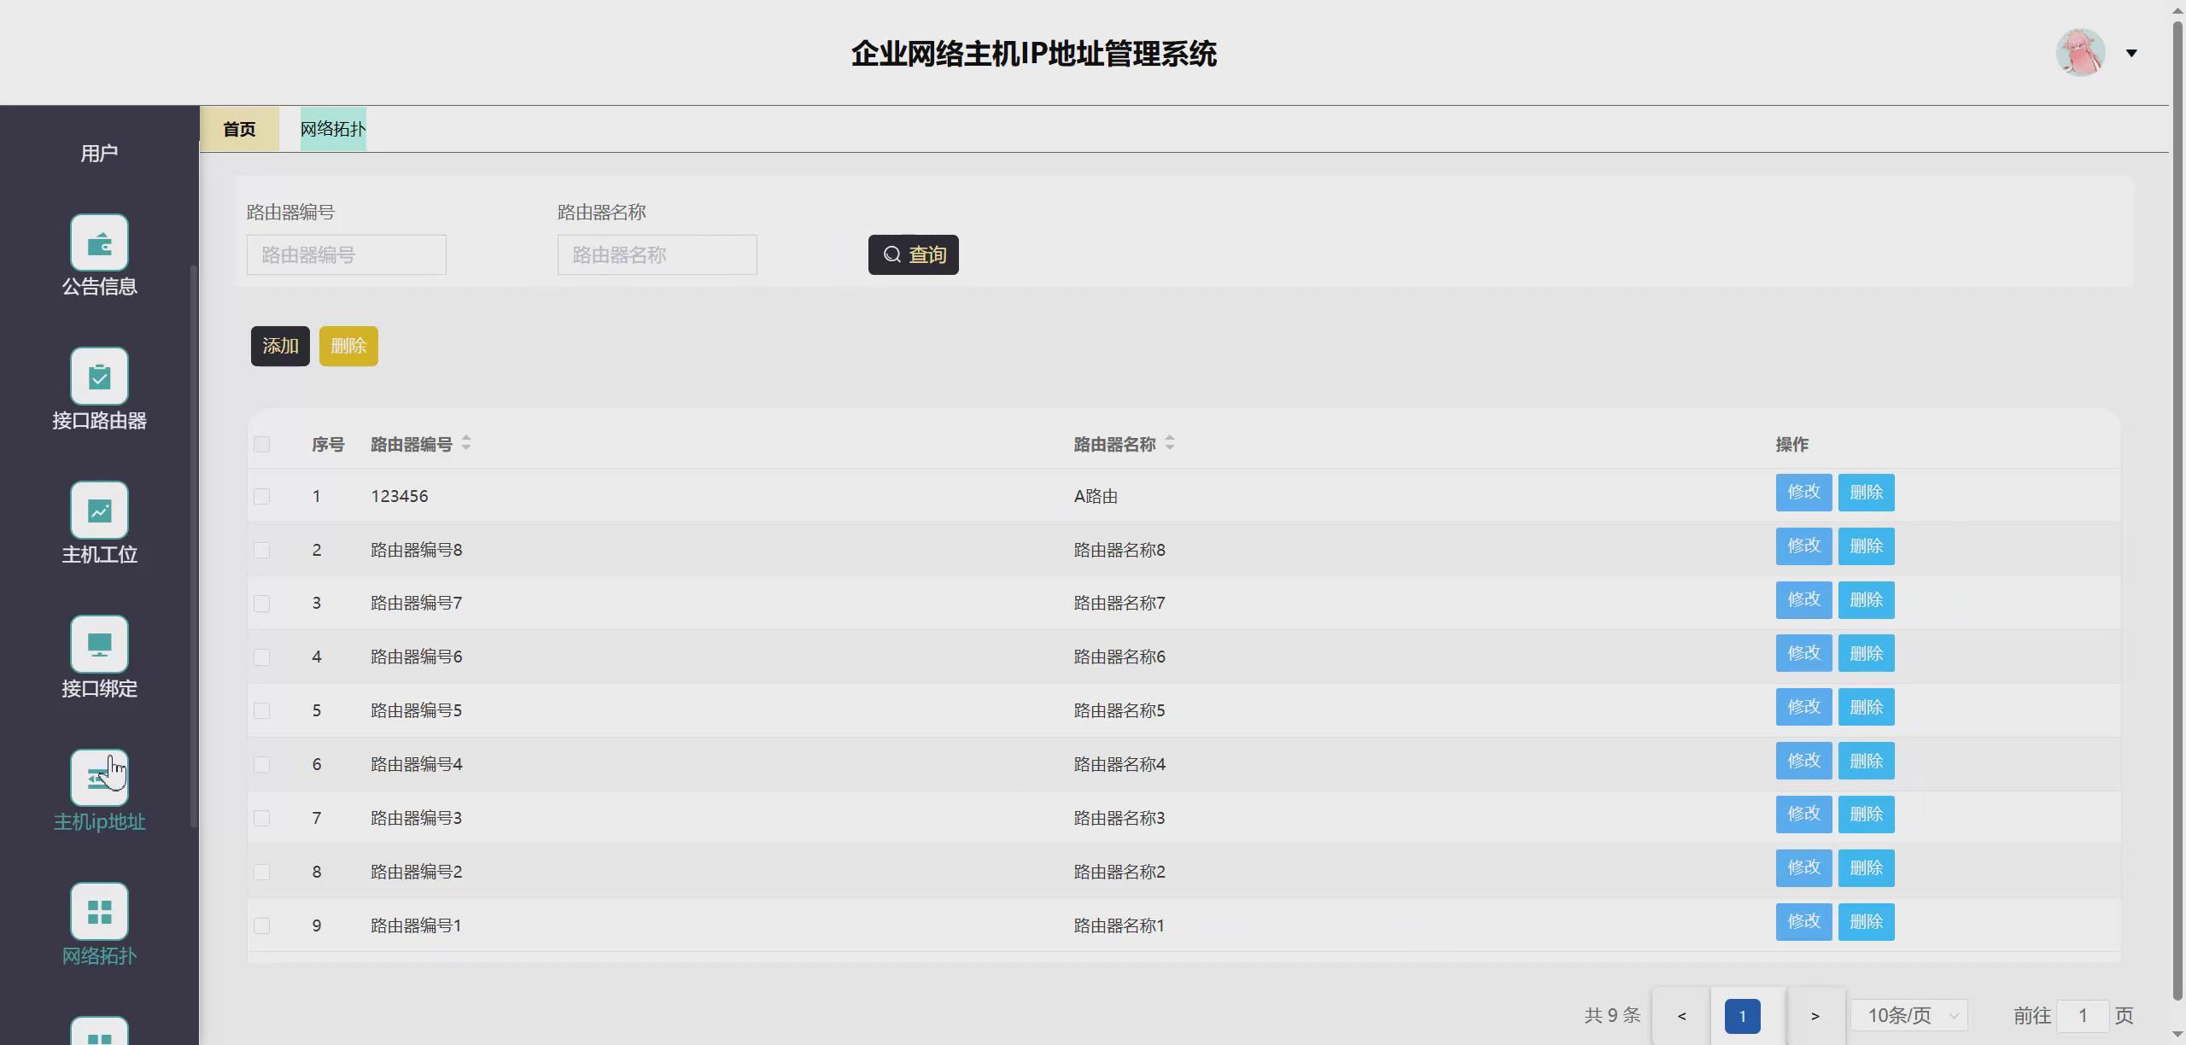The height and width of the screenshot is (1045, 2186).
Task: Click 删除 for 路由器名称3 row
Action: coord(1866,814)
